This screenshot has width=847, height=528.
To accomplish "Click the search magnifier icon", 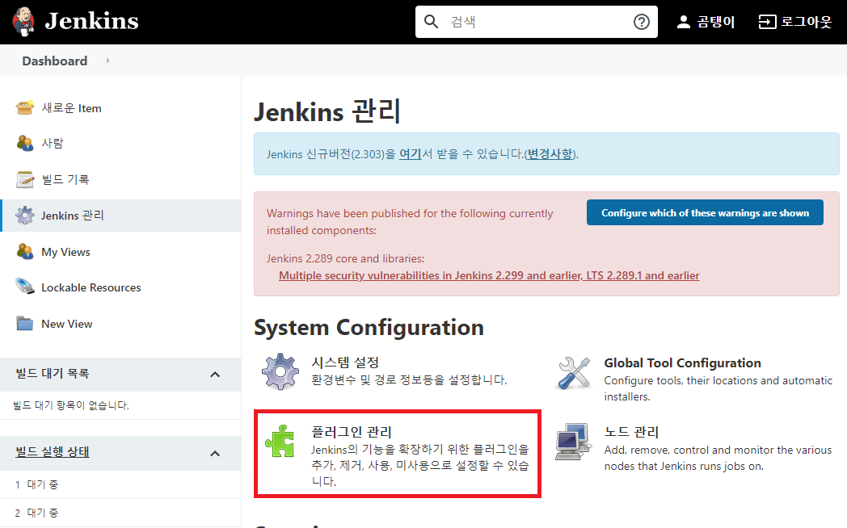I will pos(431,22).
